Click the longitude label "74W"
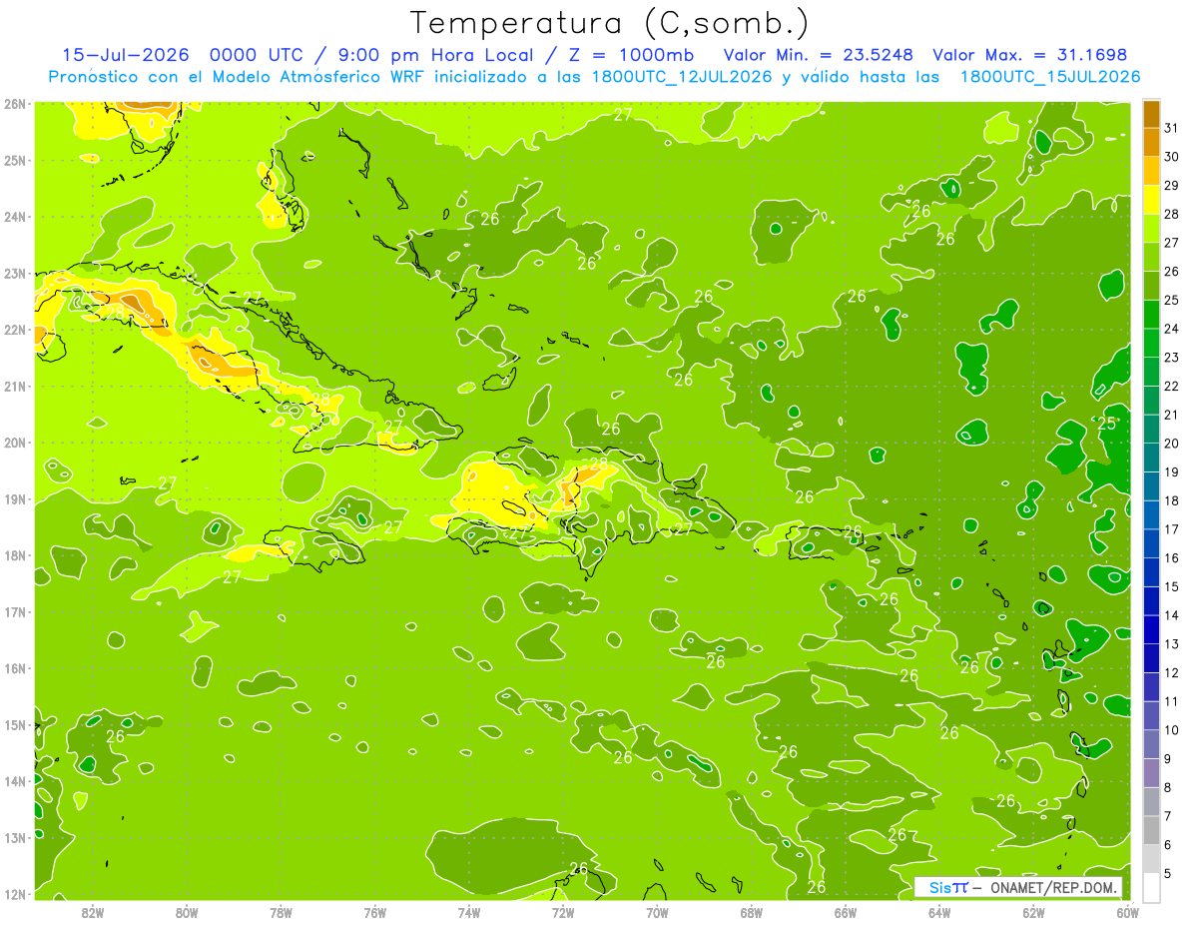 (x=469, y=912)
